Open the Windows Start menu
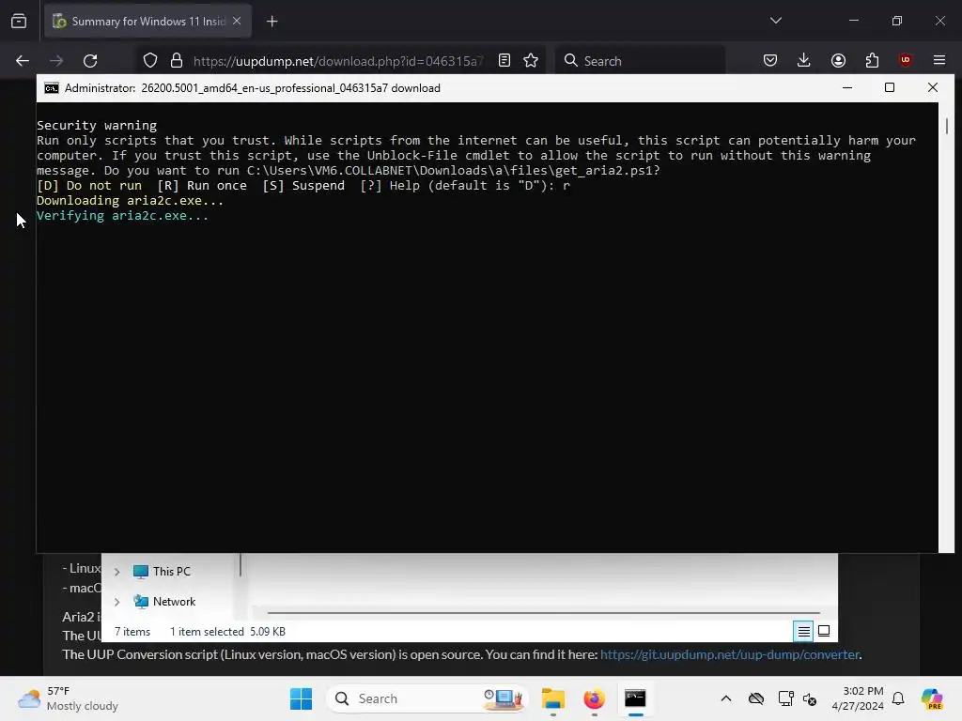The height and width of the screenshot is (721, 962). coord(302,698)
